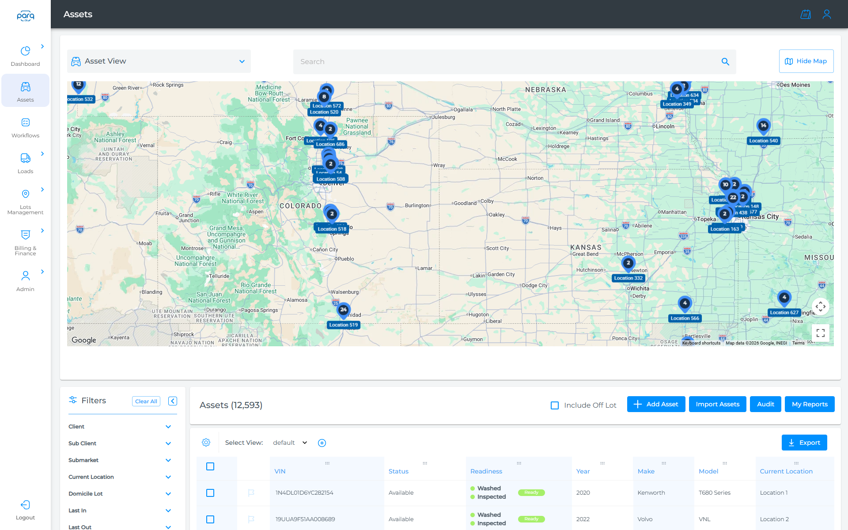
Task: Open the Loads truck icon
Action: point(25,158)
